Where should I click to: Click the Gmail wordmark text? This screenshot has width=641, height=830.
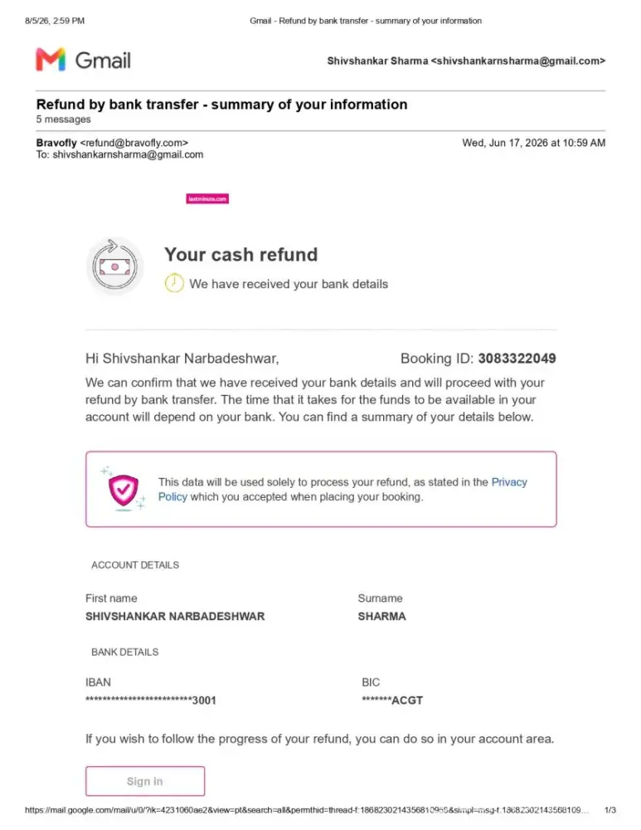click(x=103, y=61)
